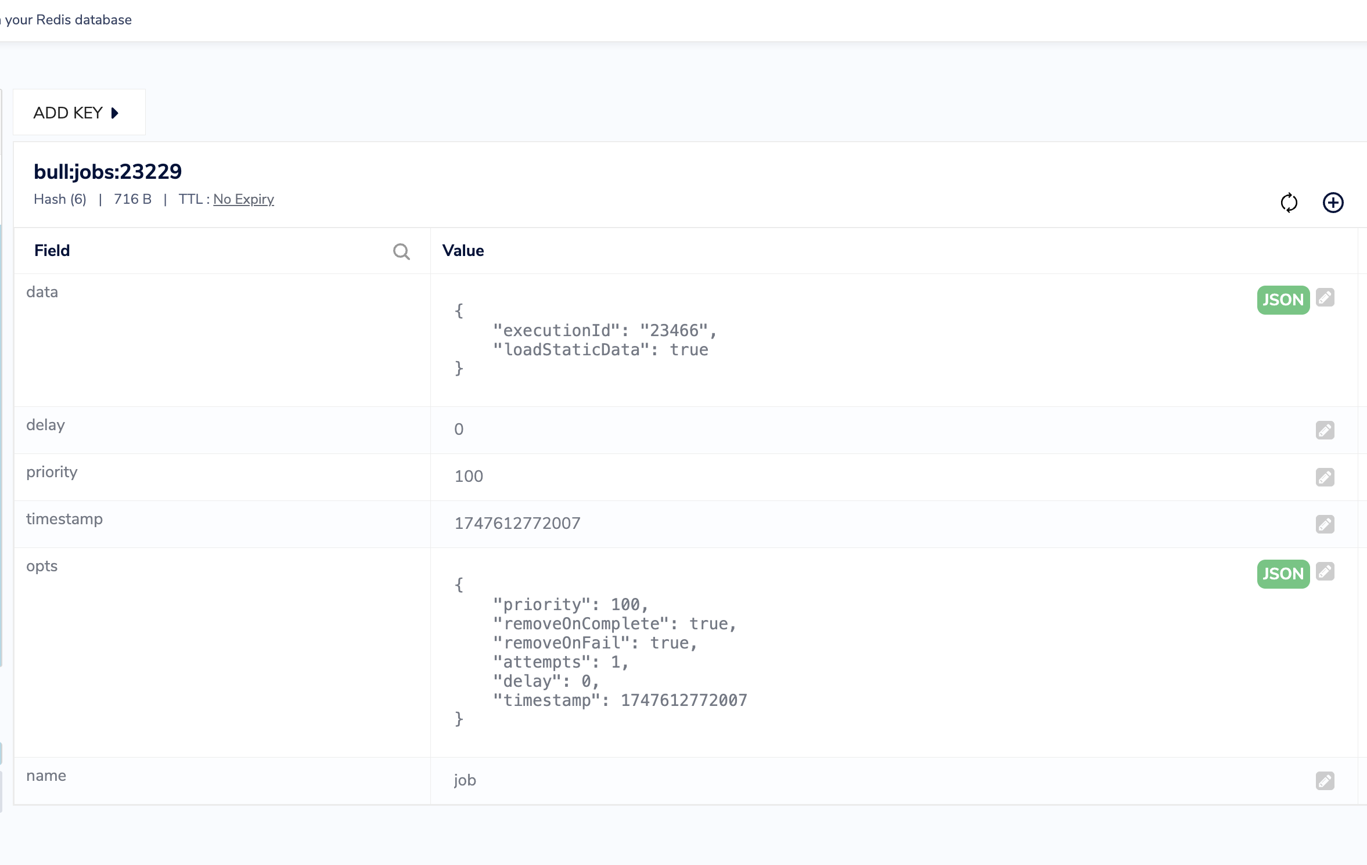Refresh the bull:jobs:23229 key data
Image resolution: width=1367 pixels, height=865 pixels.
tap(1289, 203)
